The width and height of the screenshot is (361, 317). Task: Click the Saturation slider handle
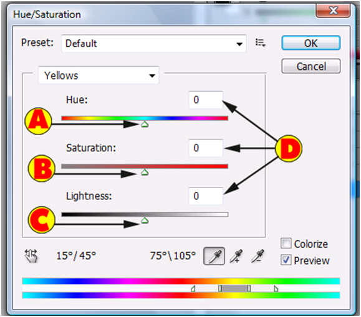145,173
